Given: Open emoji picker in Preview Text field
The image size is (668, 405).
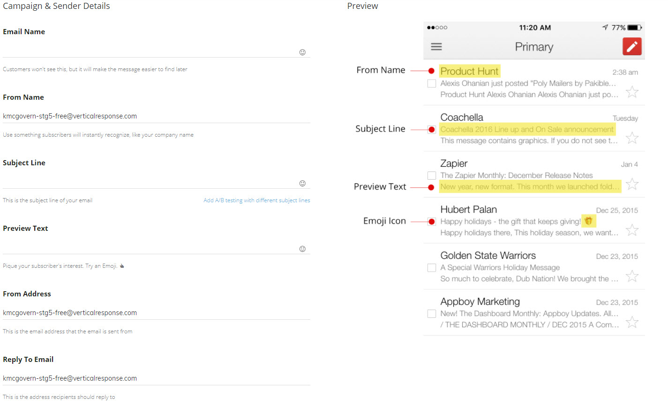Looking at the screenshot, I should tap(302, 249).
